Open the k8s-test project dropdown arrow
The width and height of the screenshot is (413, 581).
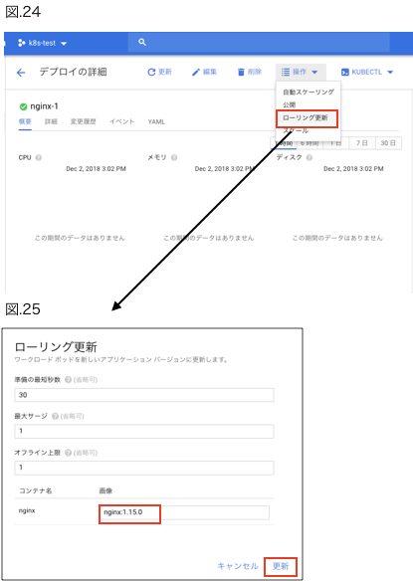click(64, 44)
